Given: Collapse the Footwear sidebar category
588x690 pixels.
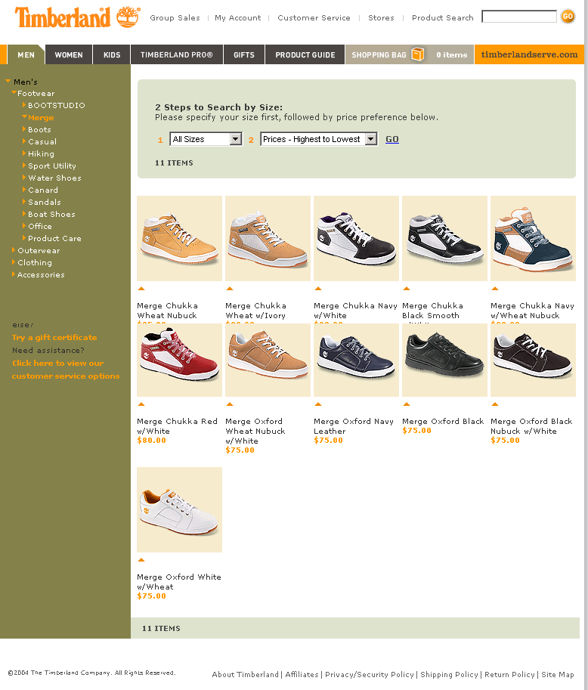Looking at the screenshot, I should tap(14, 93).
